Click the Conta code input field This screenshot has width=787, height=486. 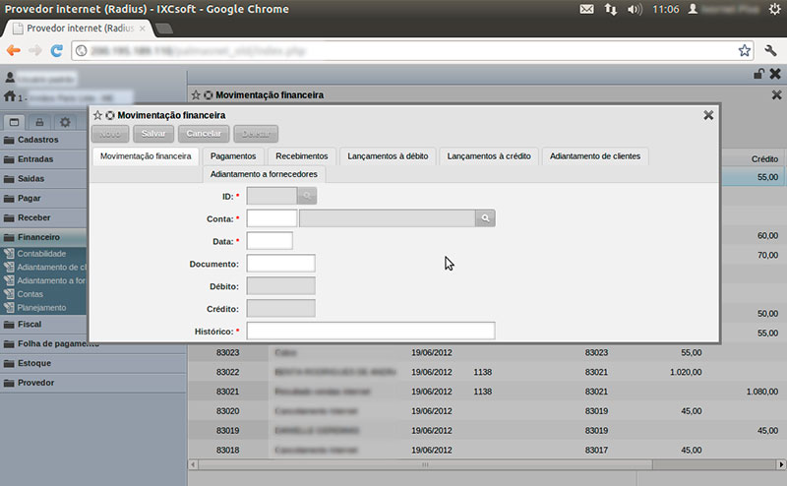(272, 218)
